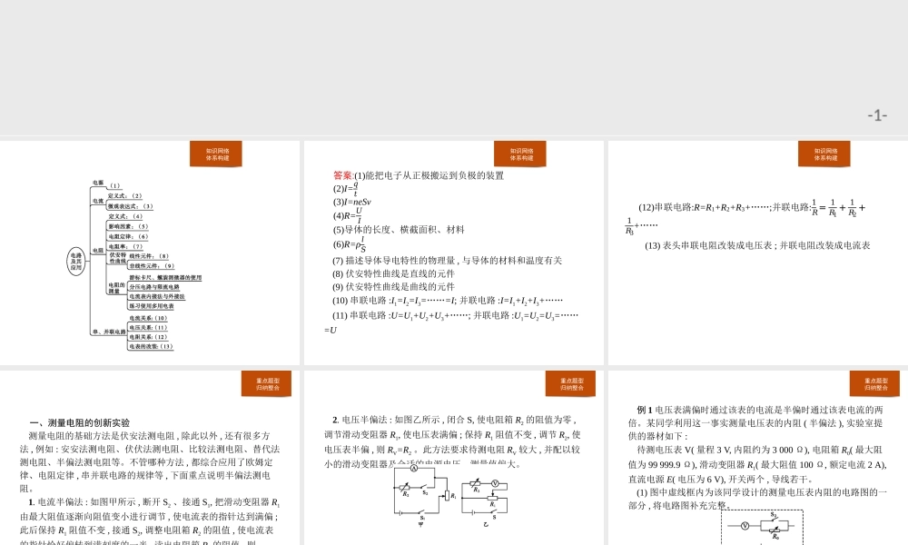The image size is (908, 545).
Task: Click the 知识网络体系构建 badge on right slide
Action: coord(824,154)
